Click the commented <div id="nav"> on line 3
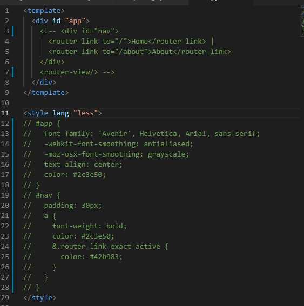Viewport: 304px width, 306px height. pyautogui.click(x=90, y=31)
